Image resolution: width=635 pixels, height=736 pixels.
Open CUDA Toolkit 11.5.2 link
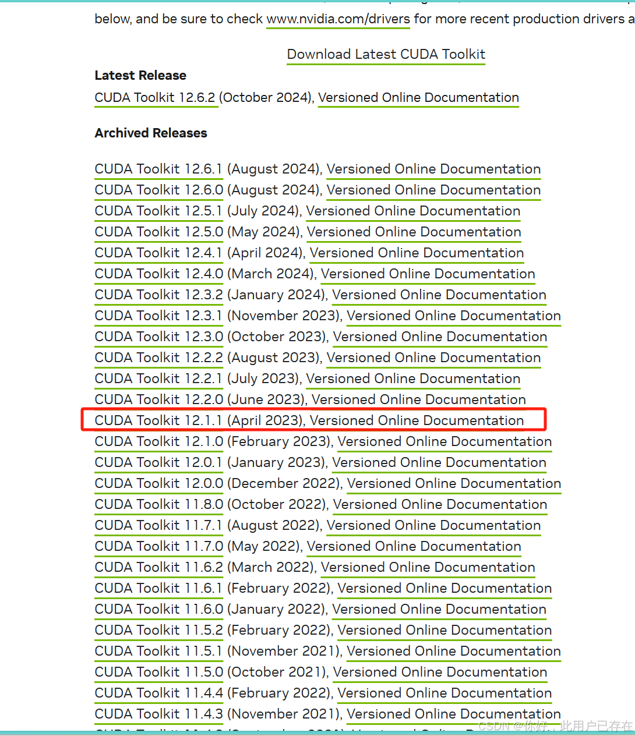coord(159,630)
